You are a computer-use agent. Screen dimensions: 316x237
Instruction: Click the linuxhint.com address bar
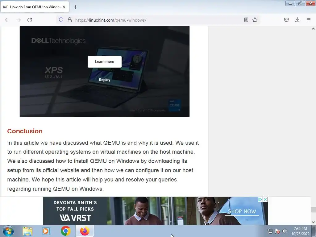pyautogui.click(x=158, y=20)
